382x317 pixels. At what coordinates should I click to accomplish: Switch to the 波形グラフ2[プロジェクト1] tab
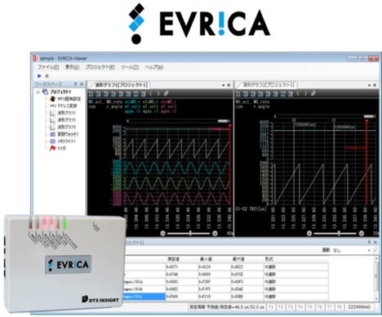click(x=268, y=85)
